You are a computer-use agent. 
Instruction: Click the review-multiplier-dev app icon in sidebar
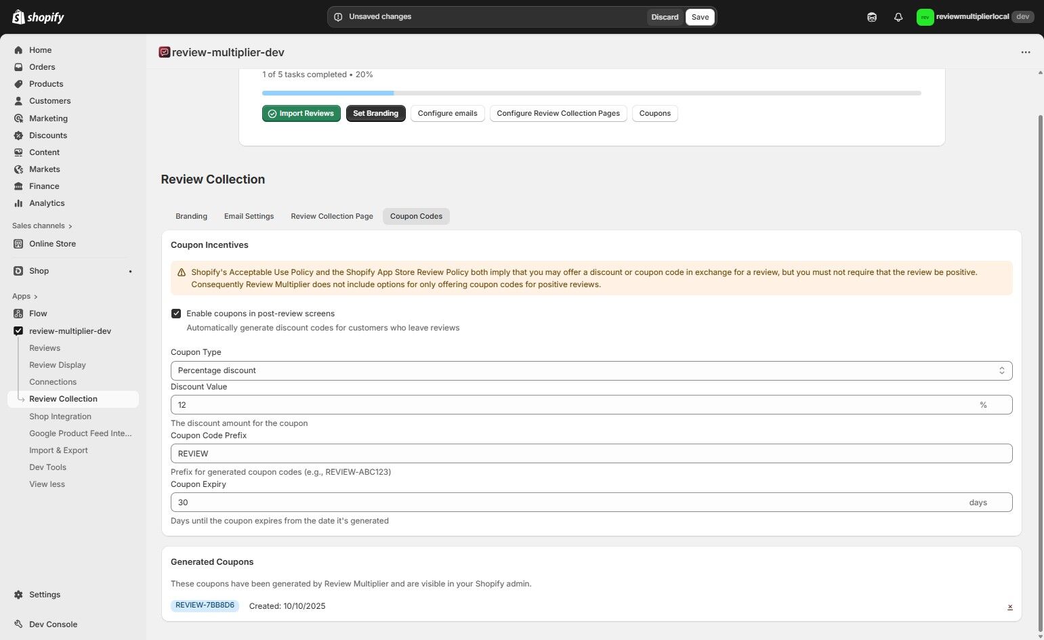[x=18, y=331]
